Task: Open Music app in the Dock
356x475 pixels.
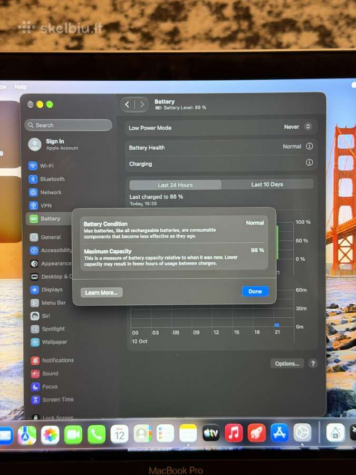Action: 234,433
